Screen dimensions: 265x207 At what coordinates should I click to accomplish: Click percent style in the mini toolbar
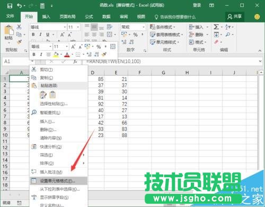99,47
